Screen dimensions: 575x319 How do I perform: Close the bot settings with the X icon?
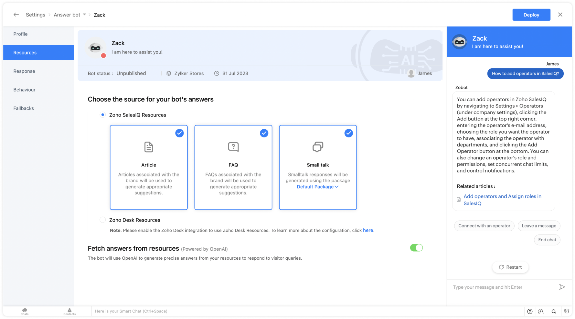pyautogui.click(x=560, y=15)
